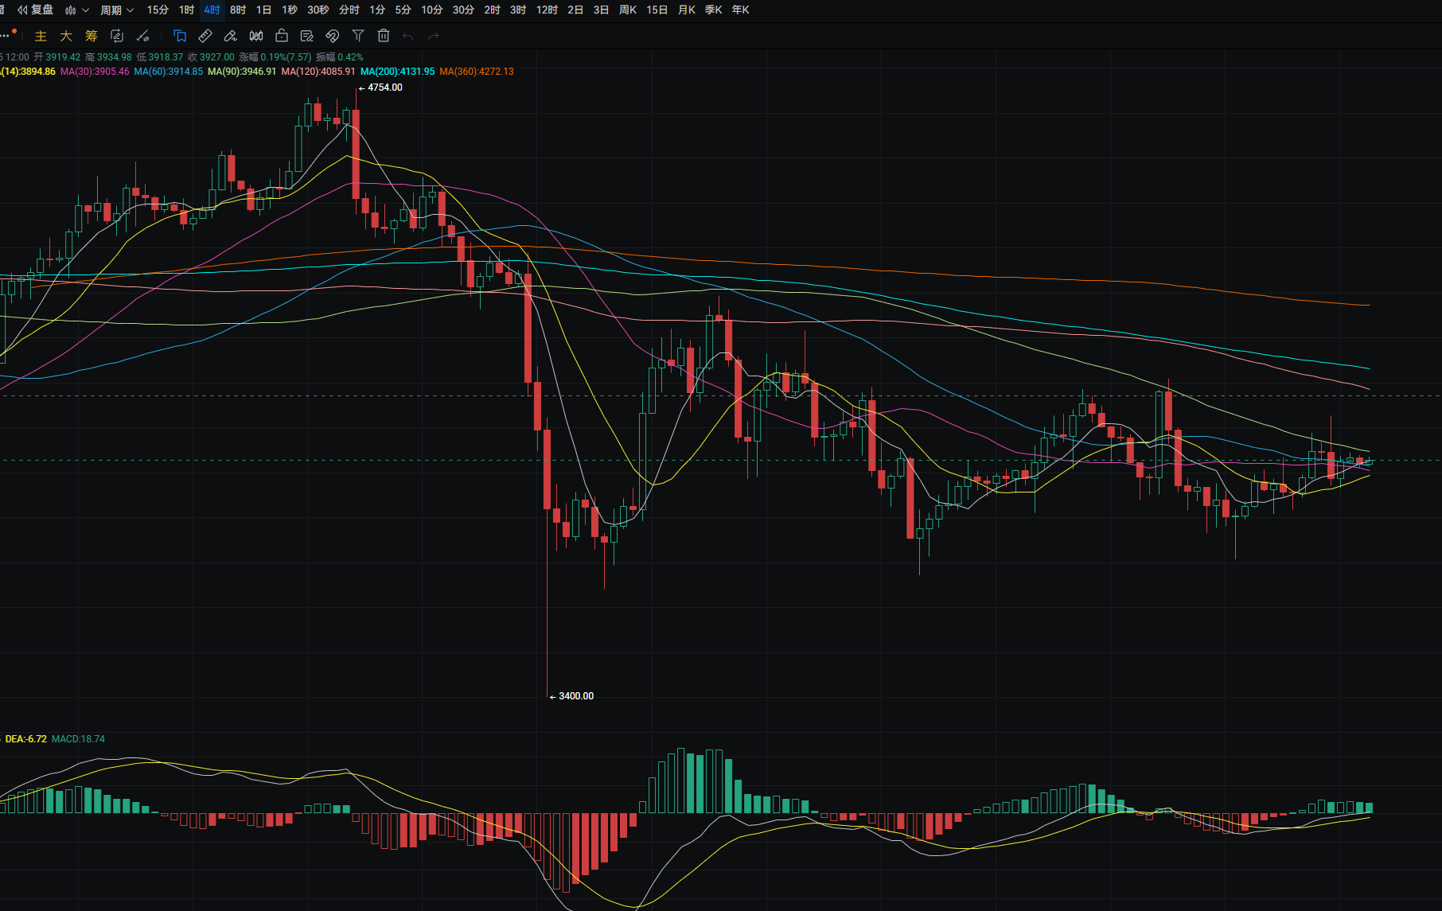Screen dimensions: 1442x911
Task: Toggle the 主 main force indicator
Action: point(41,36)
